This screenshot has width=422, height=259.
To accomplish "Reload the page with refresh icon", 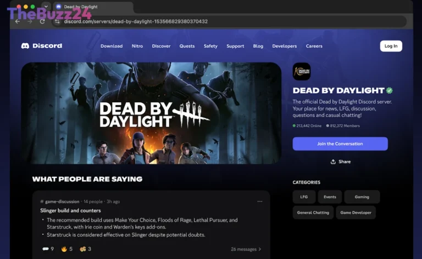I will coord(42,21).
